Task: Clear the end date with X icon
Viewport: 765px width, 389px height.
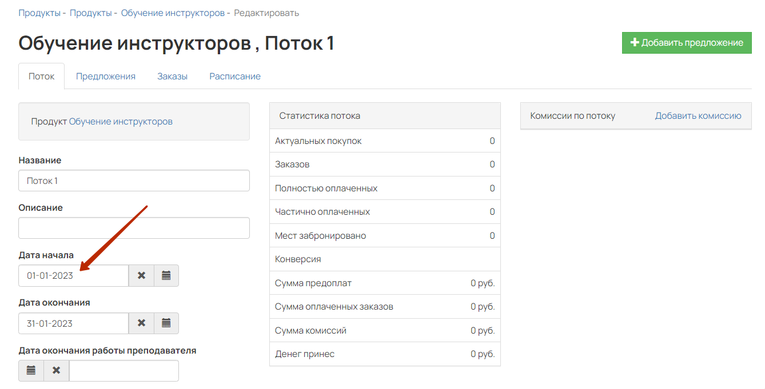Action: [x=141, y=323]
